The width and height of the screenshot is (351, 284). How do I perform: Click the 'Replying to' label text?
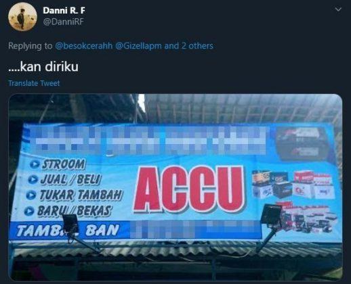point(30,46)
